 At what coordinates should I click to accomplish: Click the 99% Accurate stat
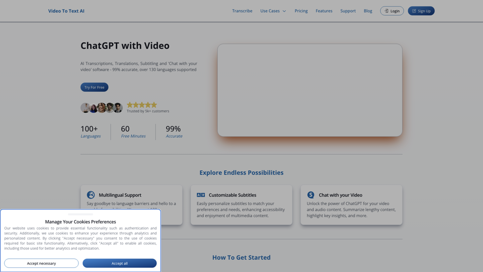click(174, 131)
